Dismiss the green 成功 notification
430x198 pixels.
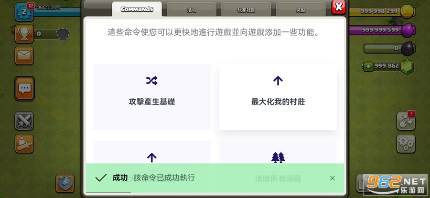333,178
